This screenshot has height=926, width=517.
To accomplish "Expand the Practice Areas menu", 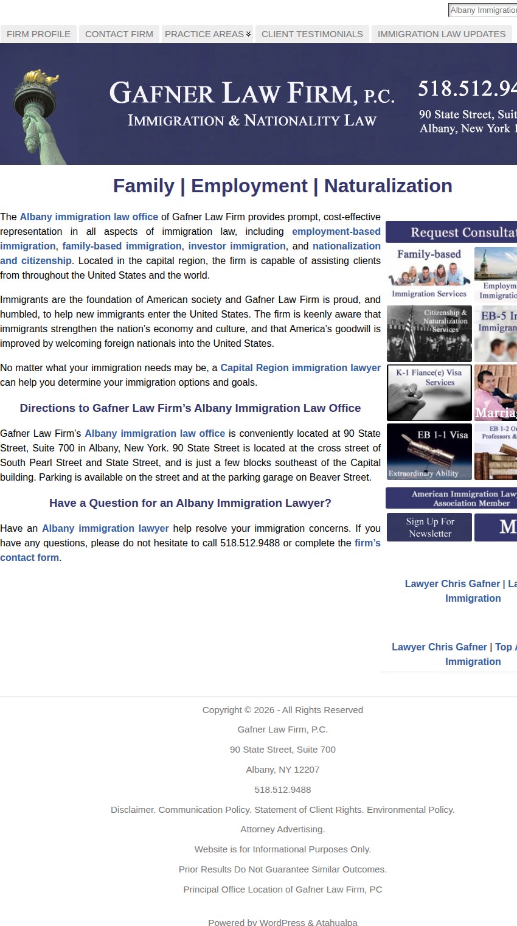I will (207, 34).
